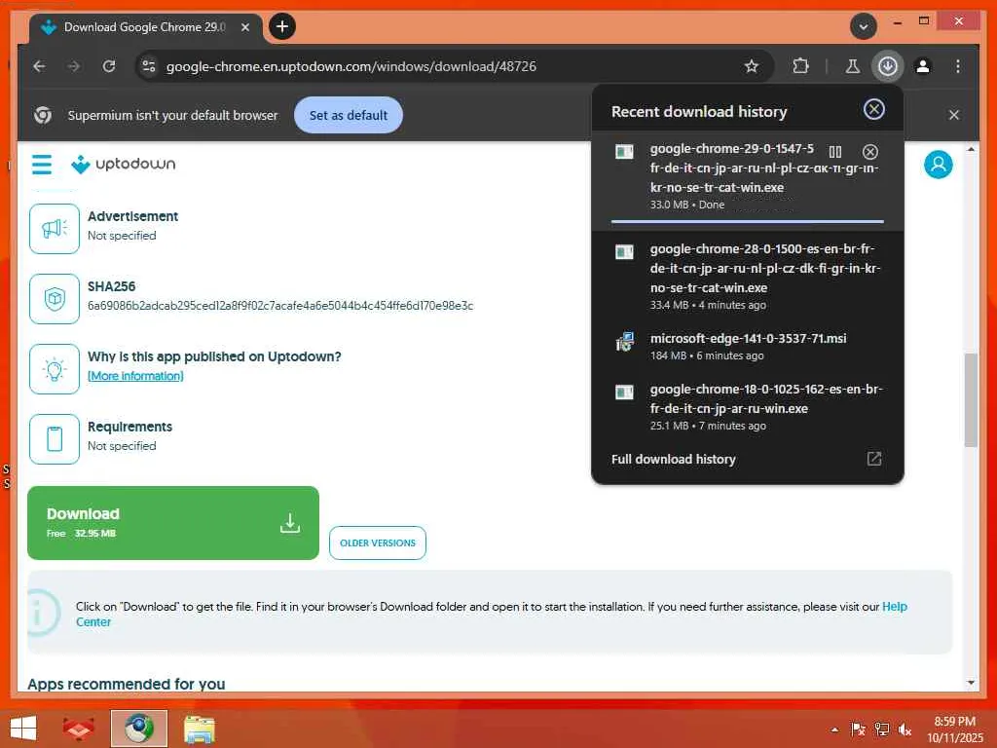
Task: Toggle the Downloads toolbar button
Action: coord(888,66)
